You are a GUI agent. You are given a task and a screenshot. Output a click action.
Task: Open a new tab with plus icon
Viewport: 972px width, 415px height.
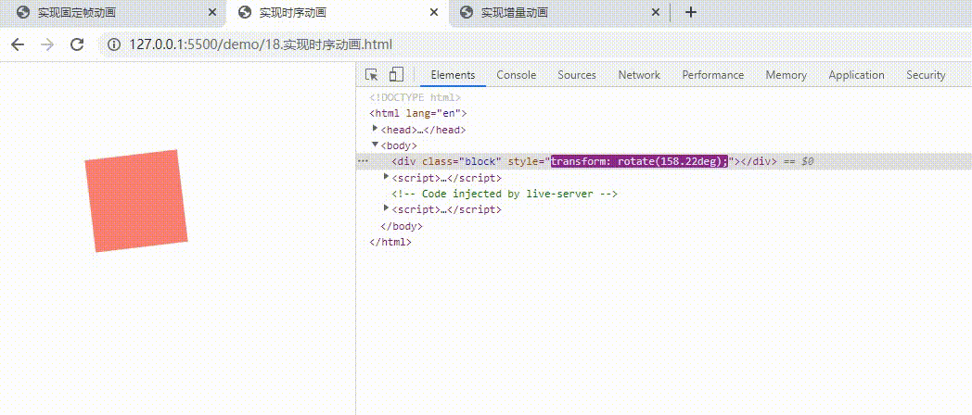[x=691, y=12]
